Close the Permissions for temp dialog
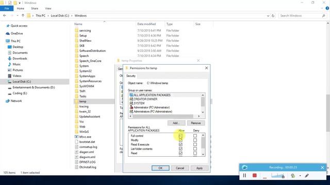This screenshot has height=185, width=330. point(206,68)
